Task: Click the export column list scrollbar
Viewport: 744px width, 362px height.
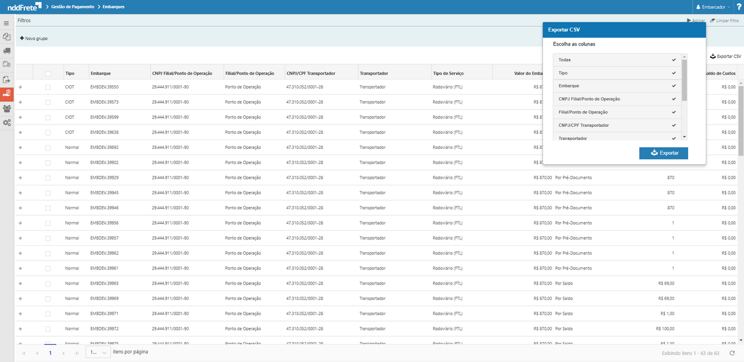Action: pyautogui.click(x=684, y=80)
